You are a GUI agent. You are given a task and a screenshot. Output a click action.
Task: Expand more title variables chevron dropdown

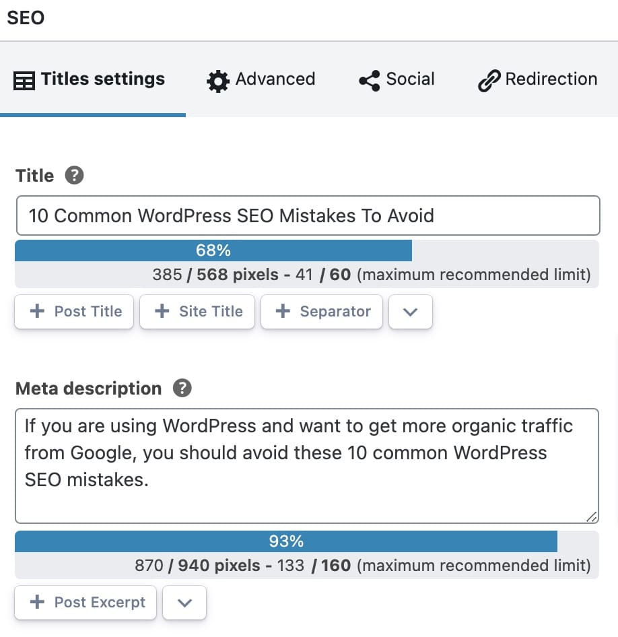point(411,312)
